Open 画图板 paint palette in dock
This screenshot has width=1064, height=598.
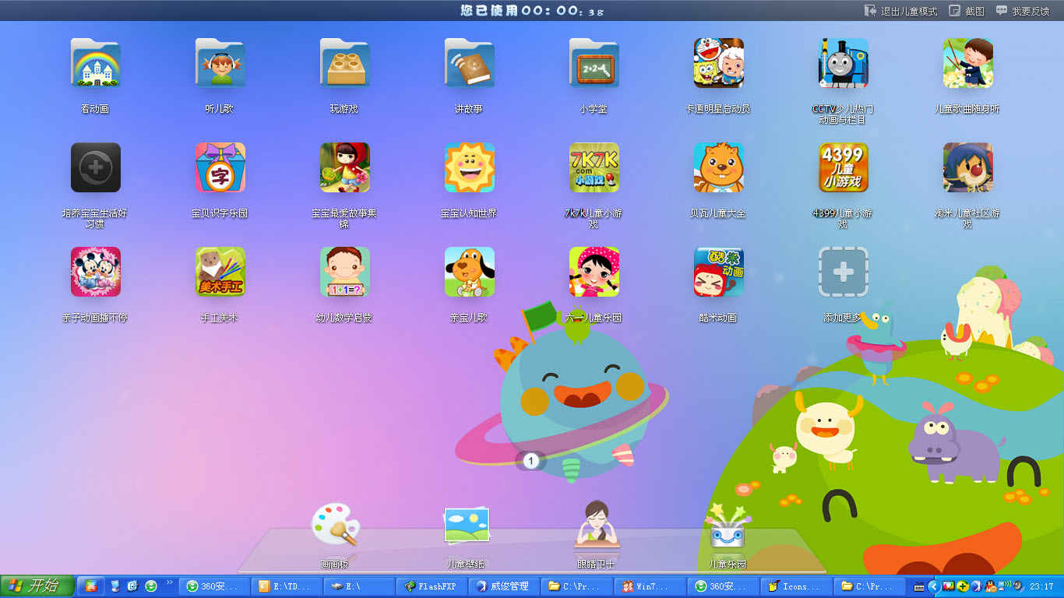click(x=335, y=526)
